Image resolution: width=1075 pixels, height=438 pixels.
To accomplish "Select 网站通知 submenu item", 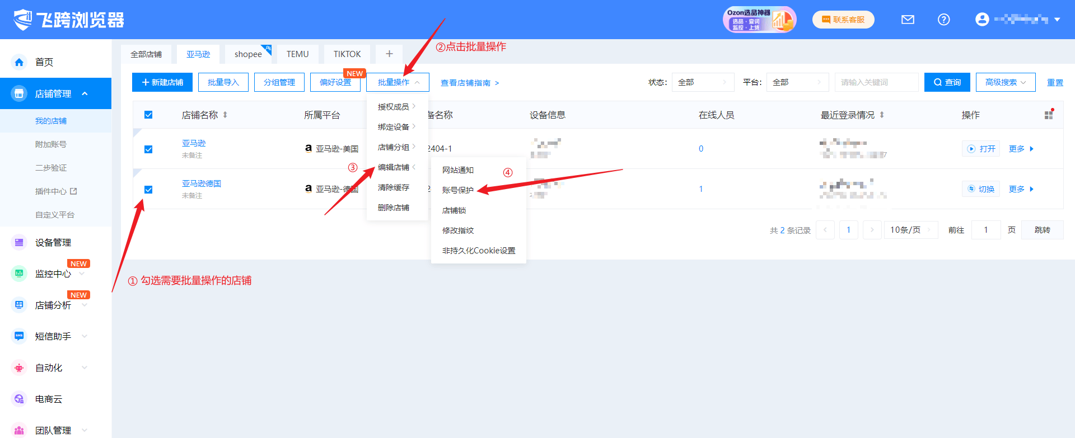I will (x=458, y=170).
